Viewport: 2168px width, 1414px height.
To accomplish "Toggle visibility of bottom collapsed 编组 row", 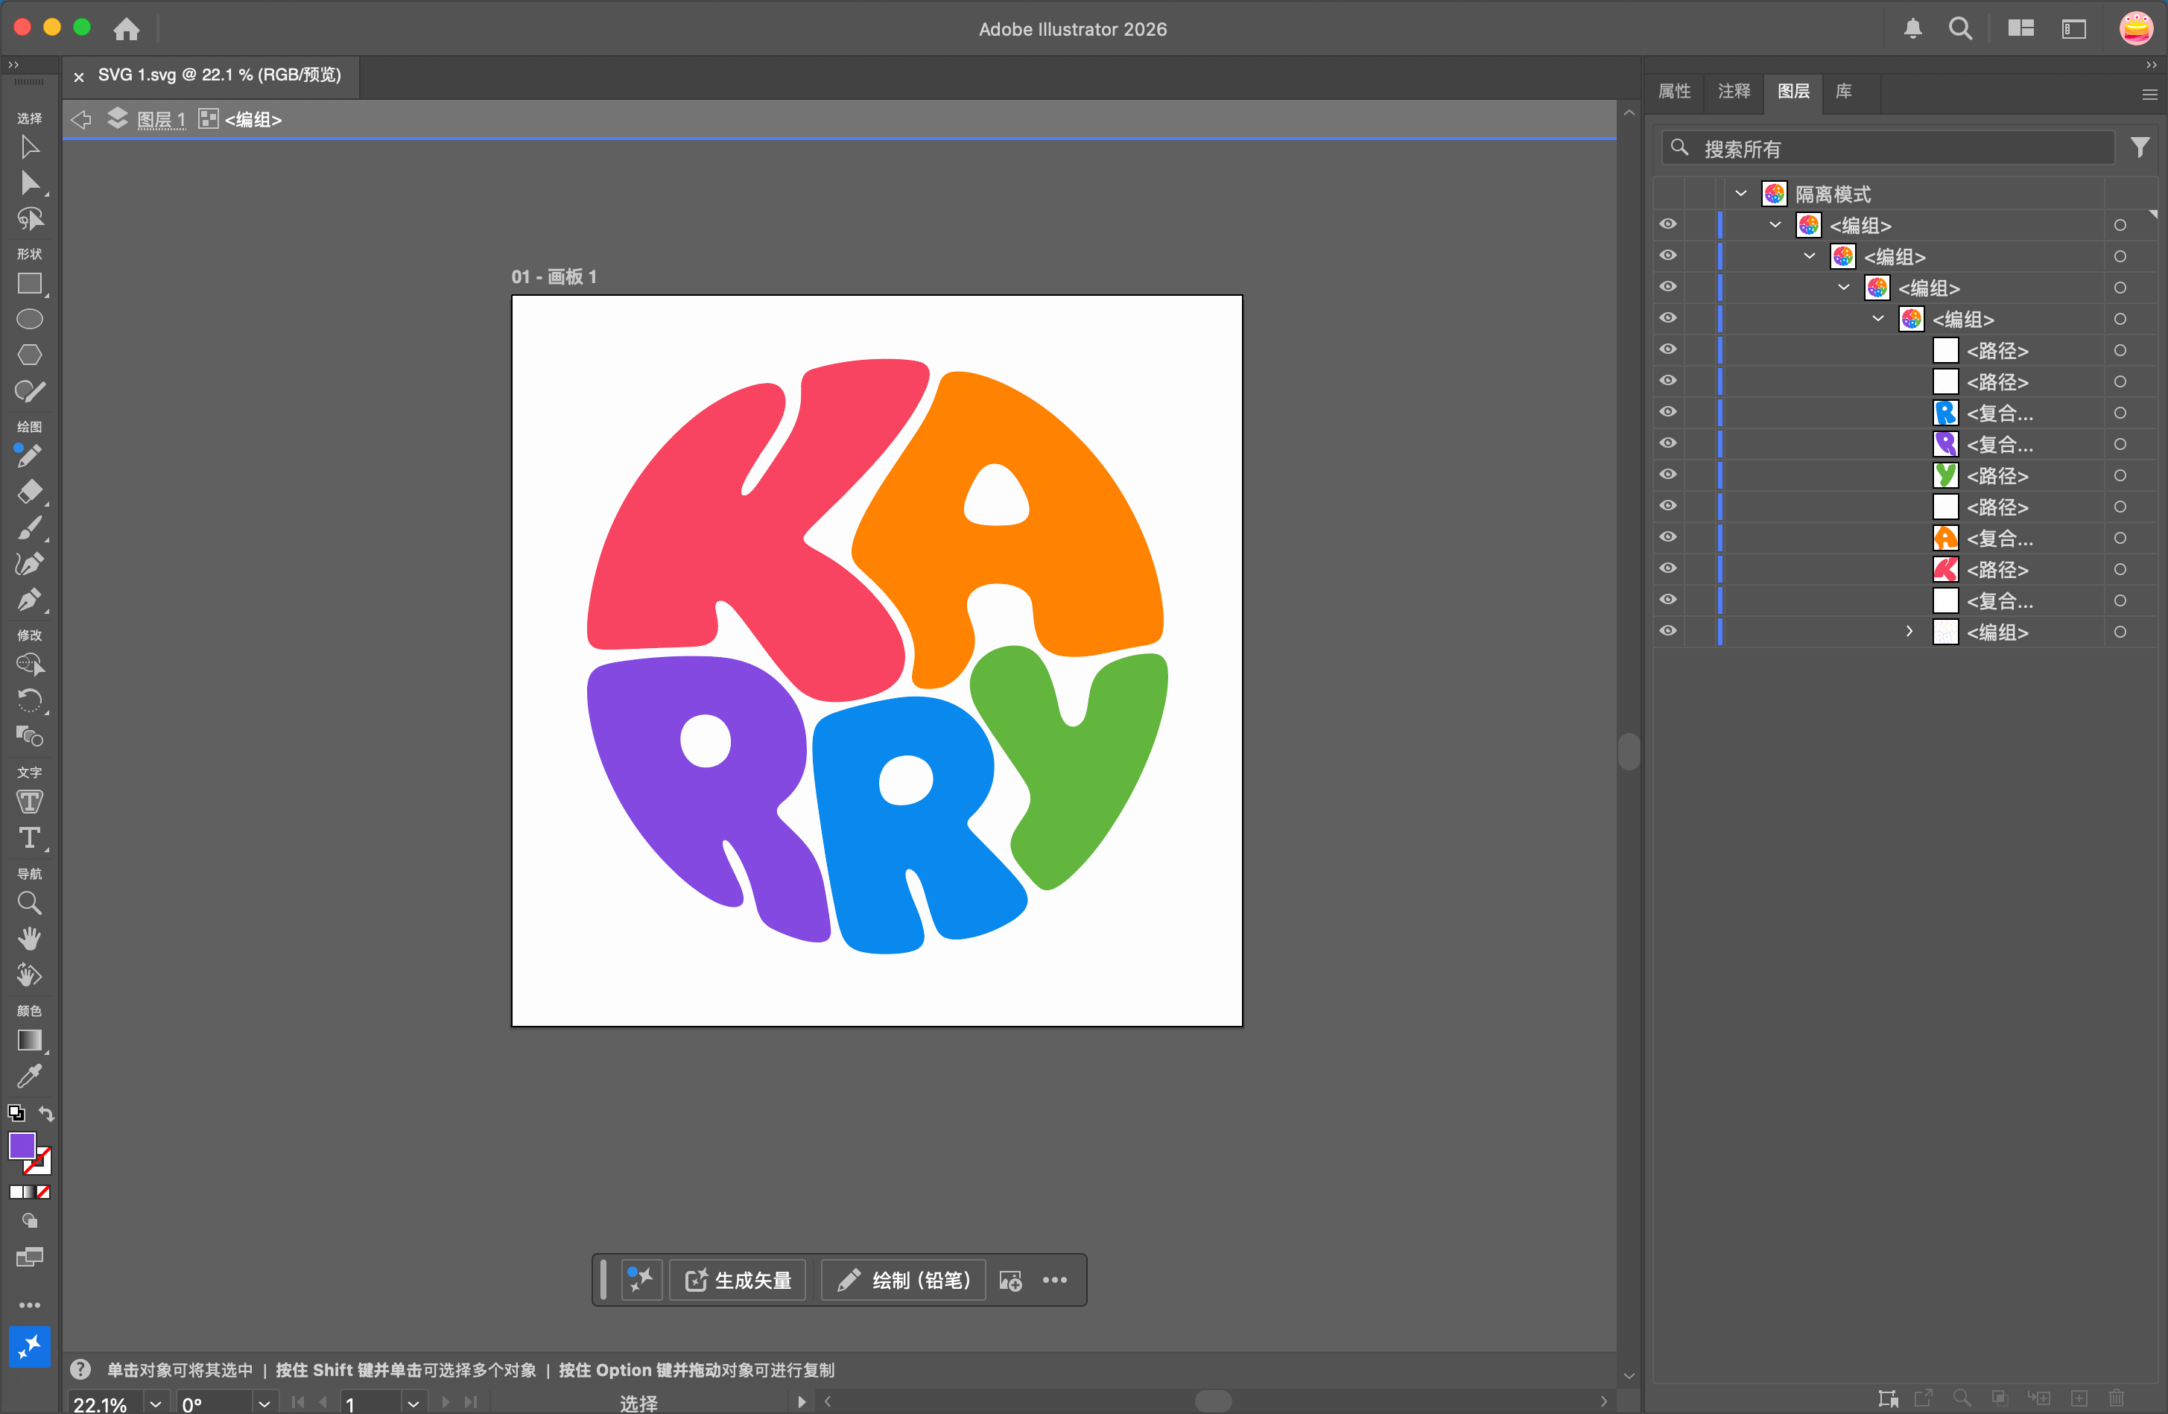I will [1668, 631].
